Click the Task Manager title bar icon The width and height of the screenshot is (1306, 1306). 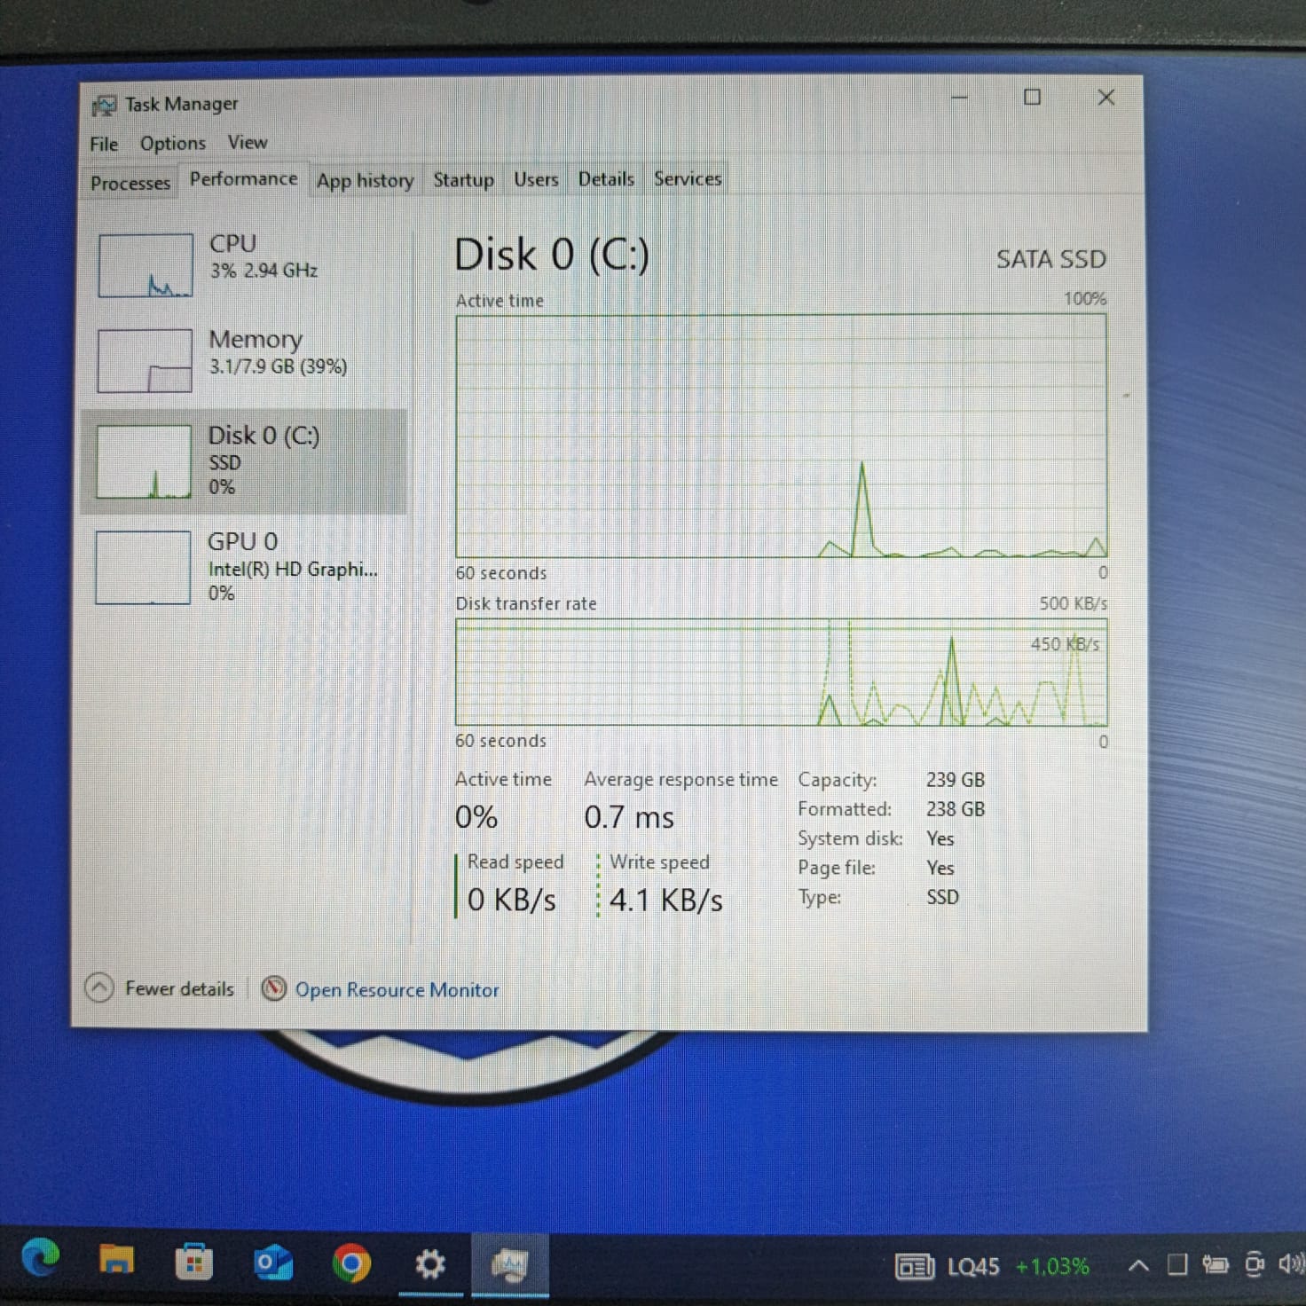[104, 106]
